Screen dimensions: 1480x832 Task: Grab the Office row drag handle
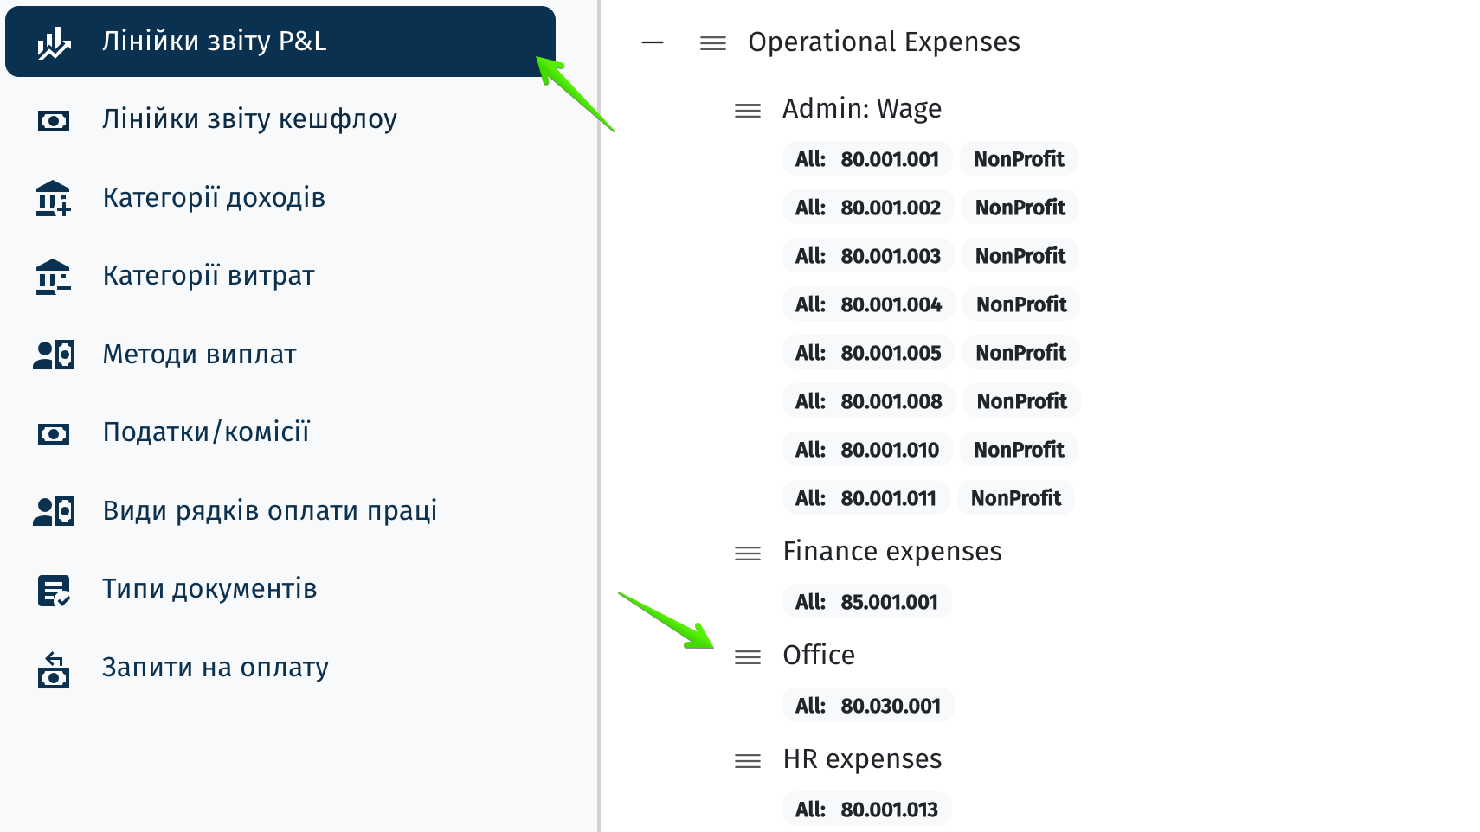(x=748, y=657)
